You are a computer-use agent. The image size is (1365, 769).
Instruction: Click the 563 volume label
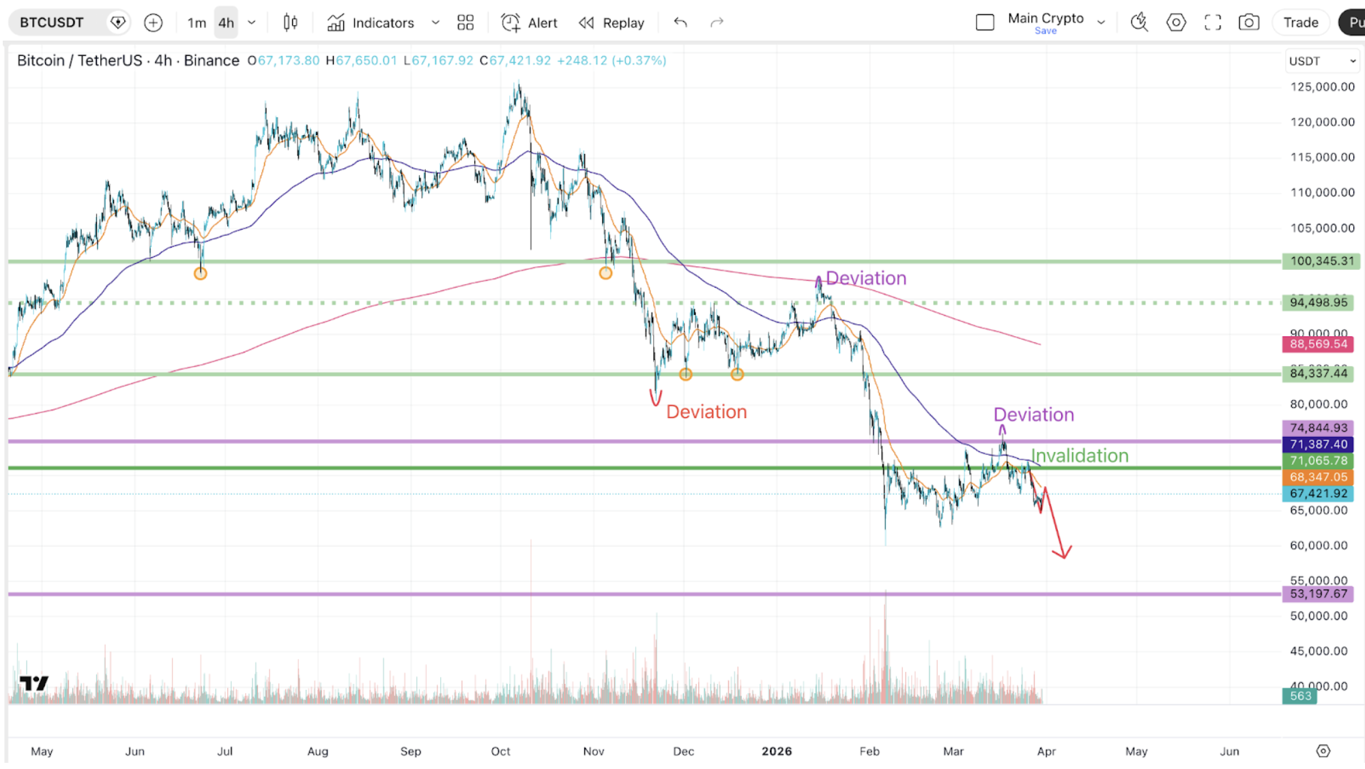[1299, 696]
